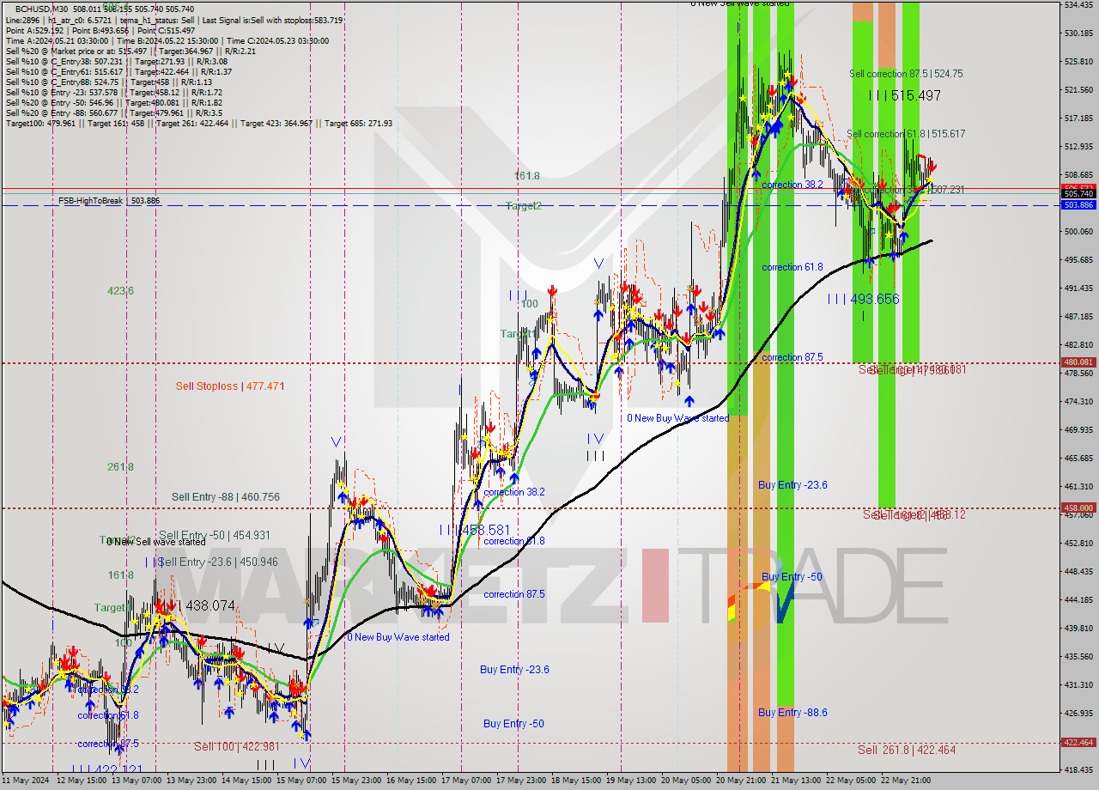Click the 'Sell %10 @ Entry -23: 537.578' line
Image resolution: width=1099 pixels, height=790 pixels.
(x=114, y=92)
